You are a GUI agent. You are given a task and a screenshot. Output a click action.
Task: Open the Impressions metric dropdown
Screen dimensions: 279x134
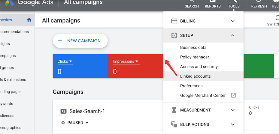pyautogui.click(x=126, y=61)
